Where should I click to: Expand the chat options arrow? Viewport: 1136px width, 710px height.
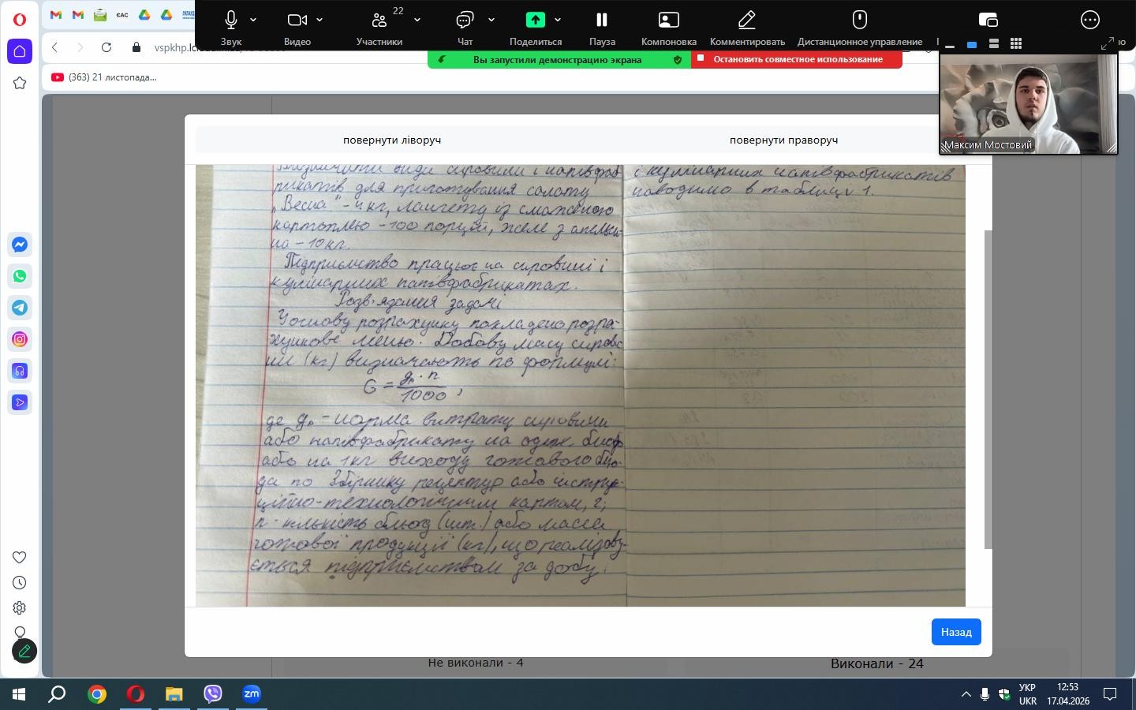click(491, 20)
